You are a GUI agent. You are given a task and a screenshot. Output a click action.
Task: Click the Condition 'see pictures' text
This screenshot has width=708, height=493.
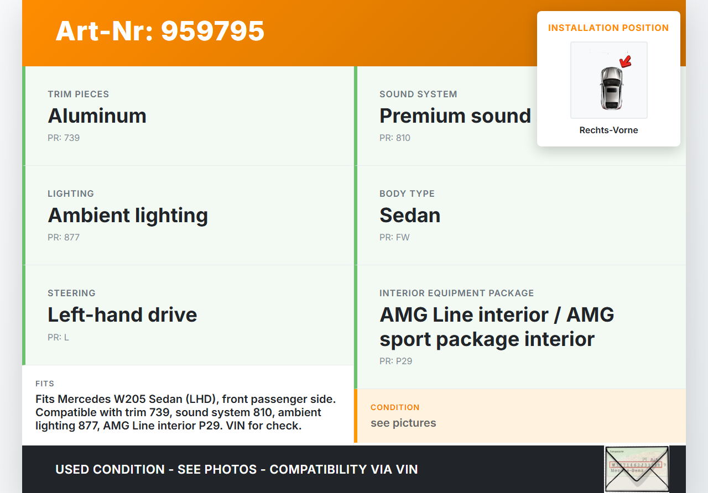(403, 423)
